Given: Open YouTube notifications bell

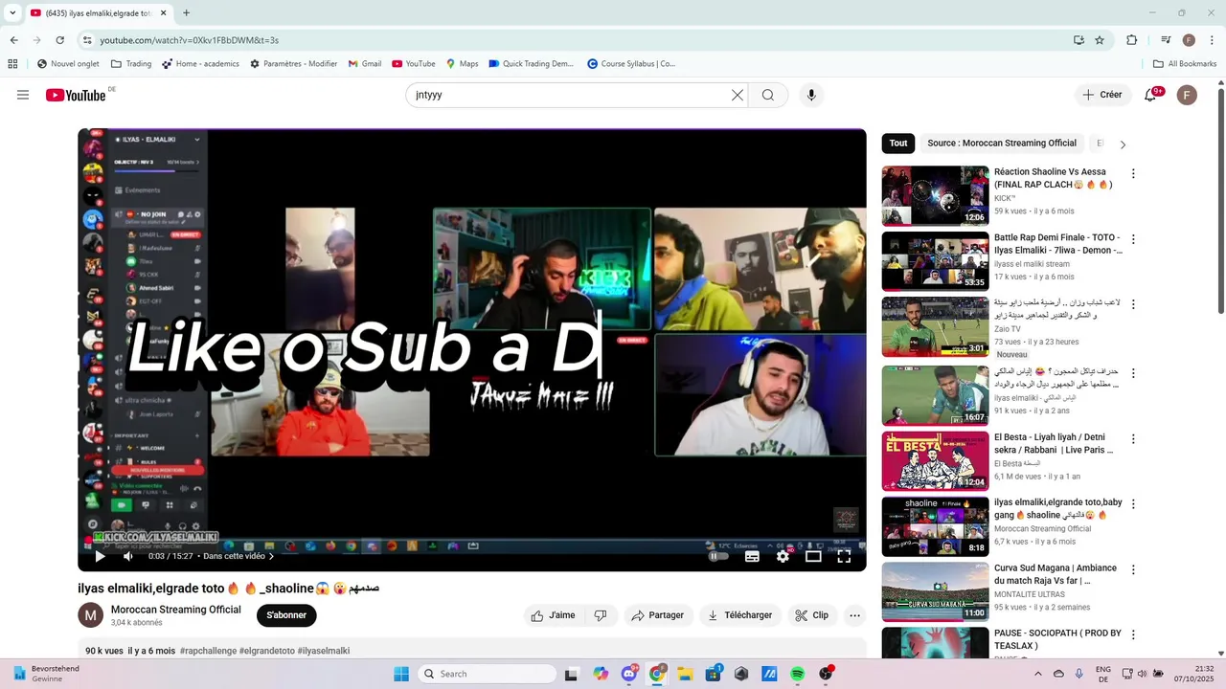Looking at the screenshot, I should [x=1150, y=95].
